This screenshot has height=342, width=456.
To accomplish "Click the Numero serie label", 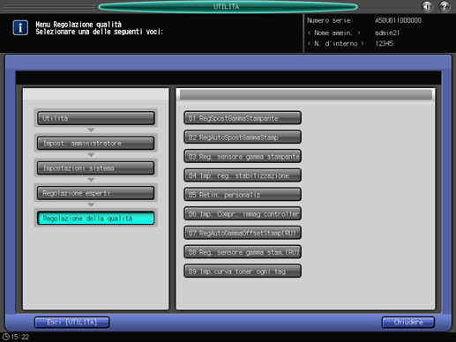I will click(x=330, y=20).
